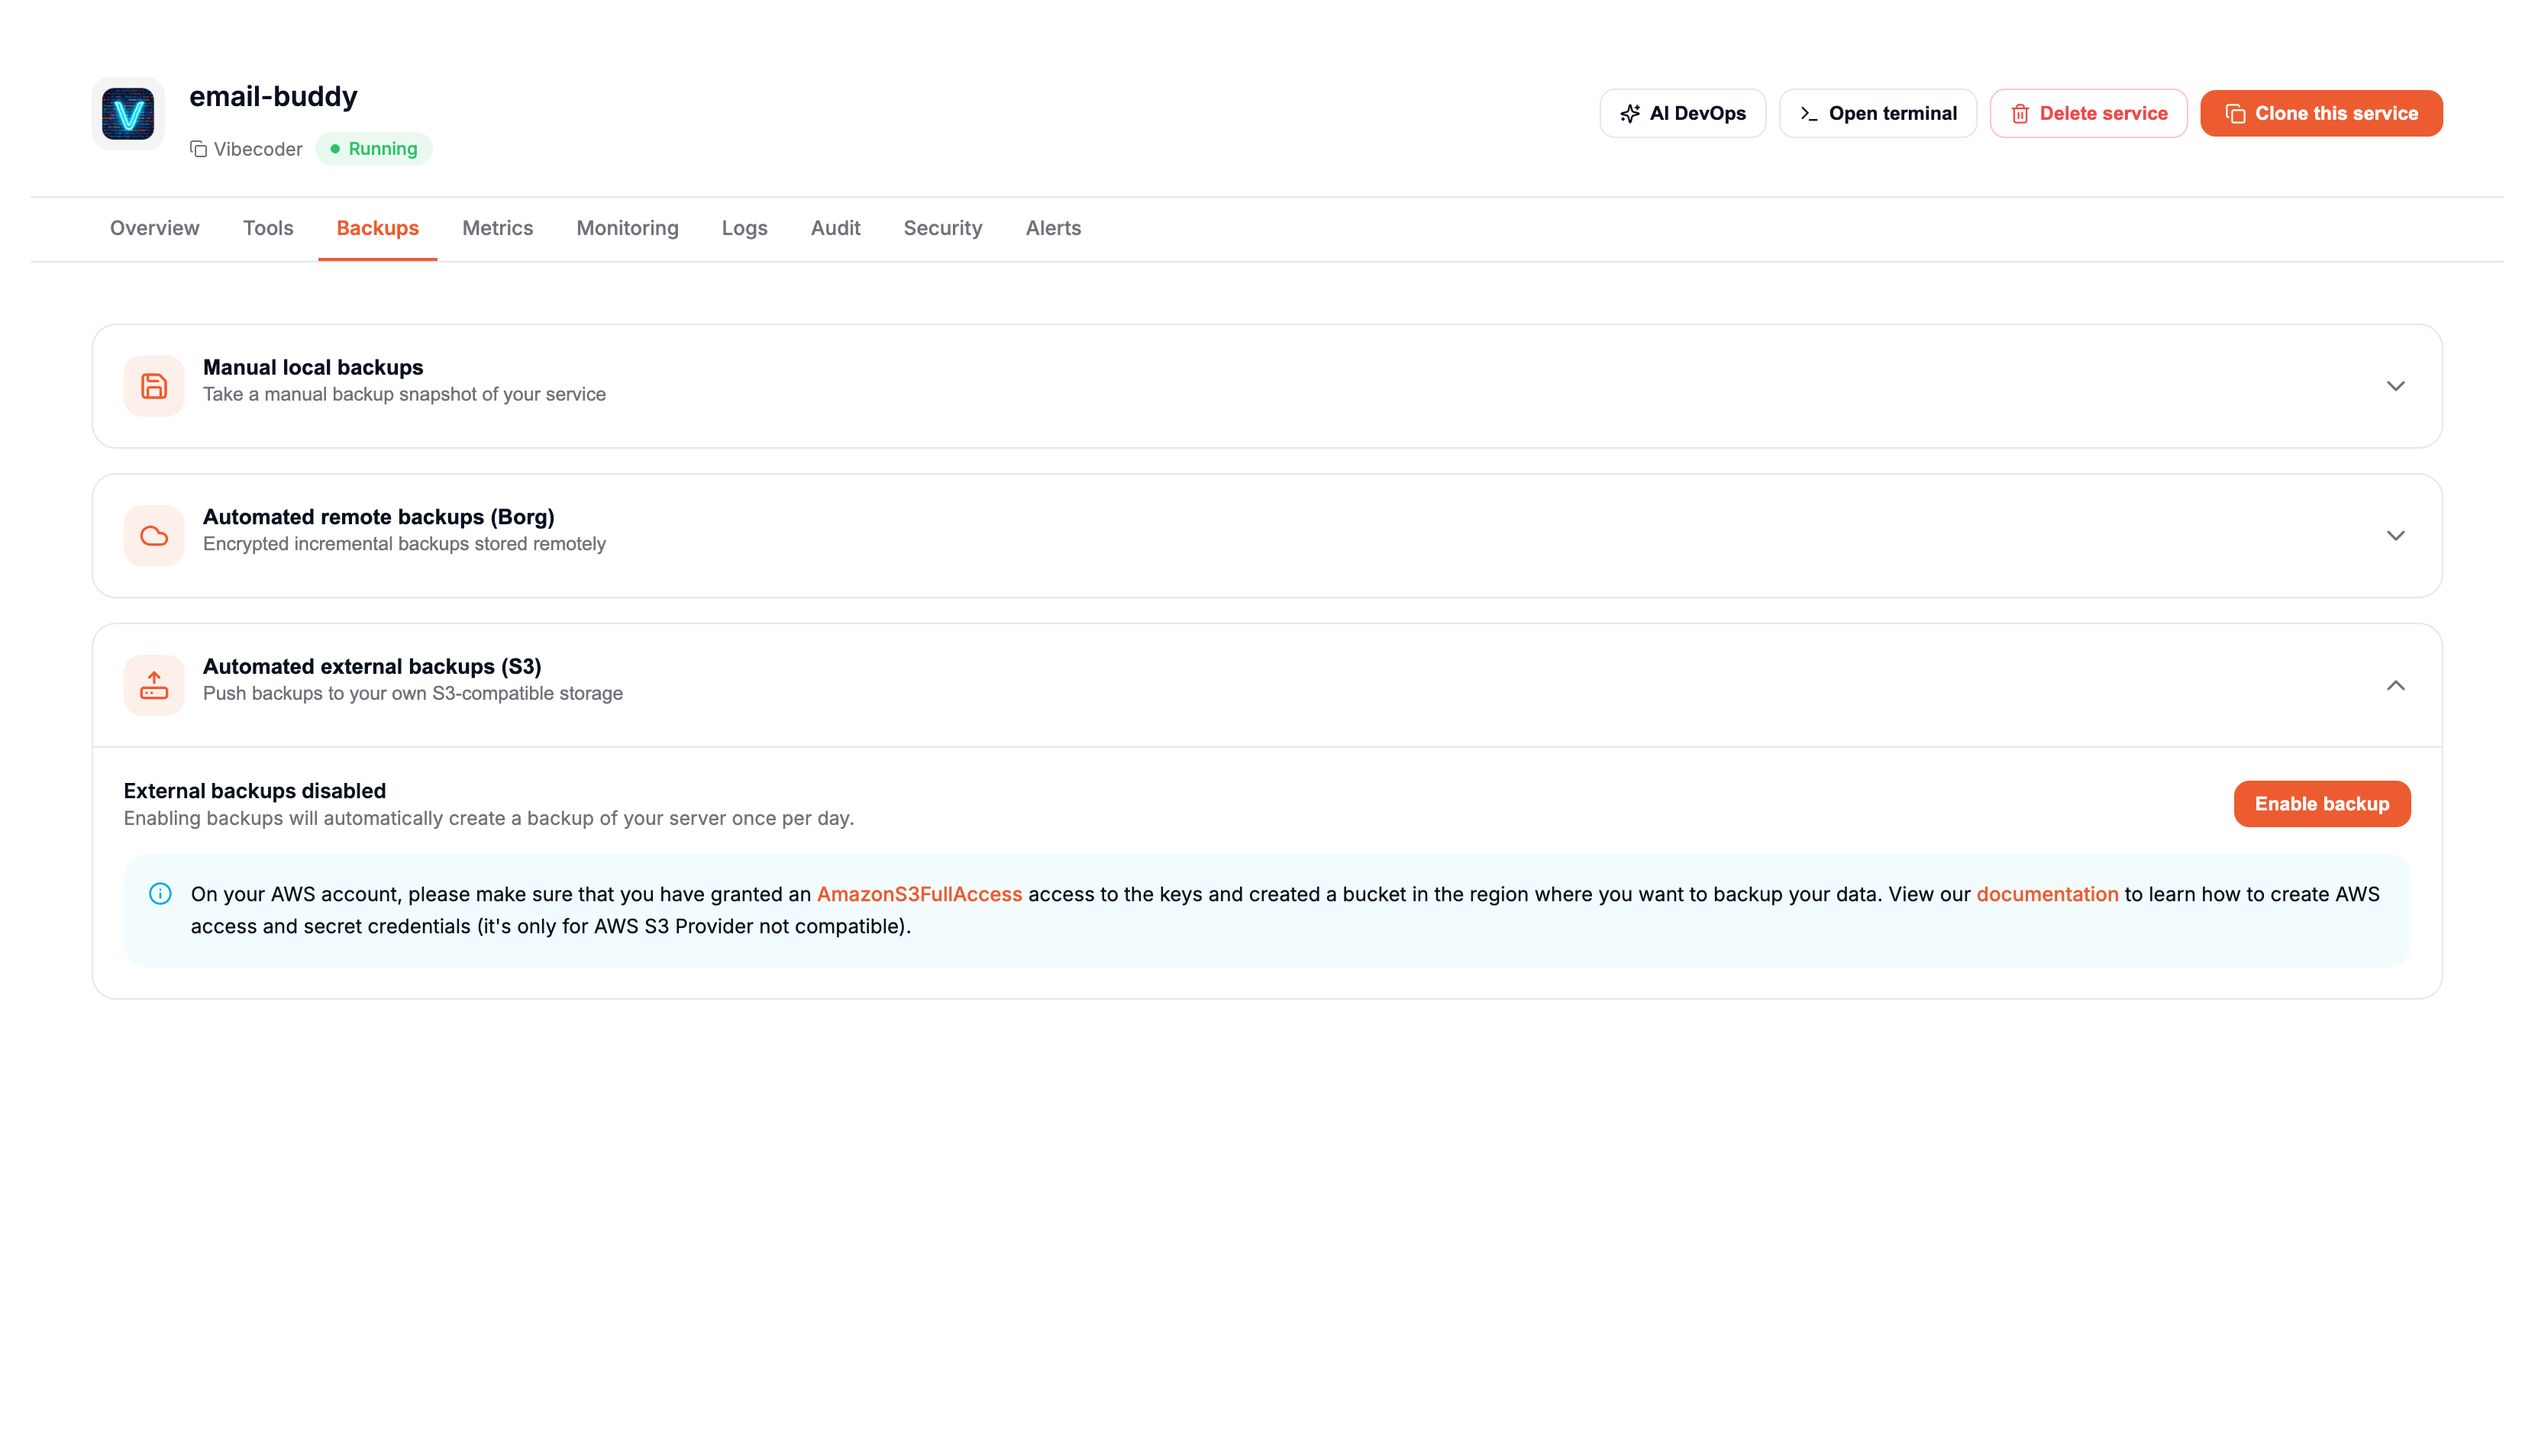2535x1456 pixels.
Task: Click the Delete service button
Action: click(x=2088, y=113)
